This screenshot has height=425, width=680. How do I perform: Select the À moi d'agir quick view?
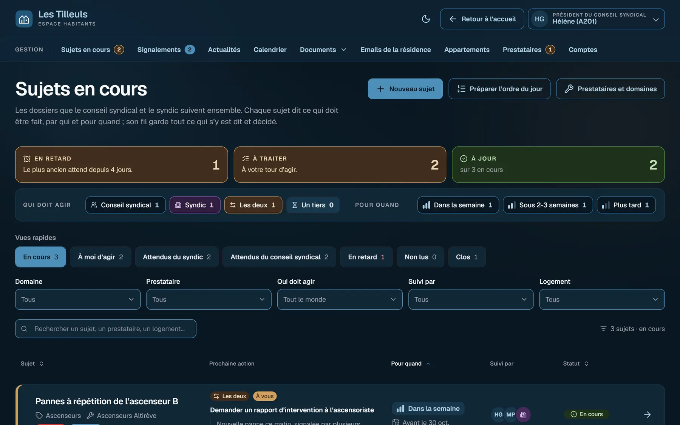pos(100,257)
